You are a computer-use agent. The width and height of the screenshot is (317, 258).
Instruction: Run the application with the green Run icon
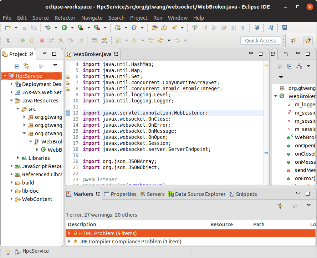click(65, 27)
